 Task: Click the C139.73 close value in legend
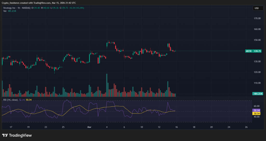tap(64, 8)
